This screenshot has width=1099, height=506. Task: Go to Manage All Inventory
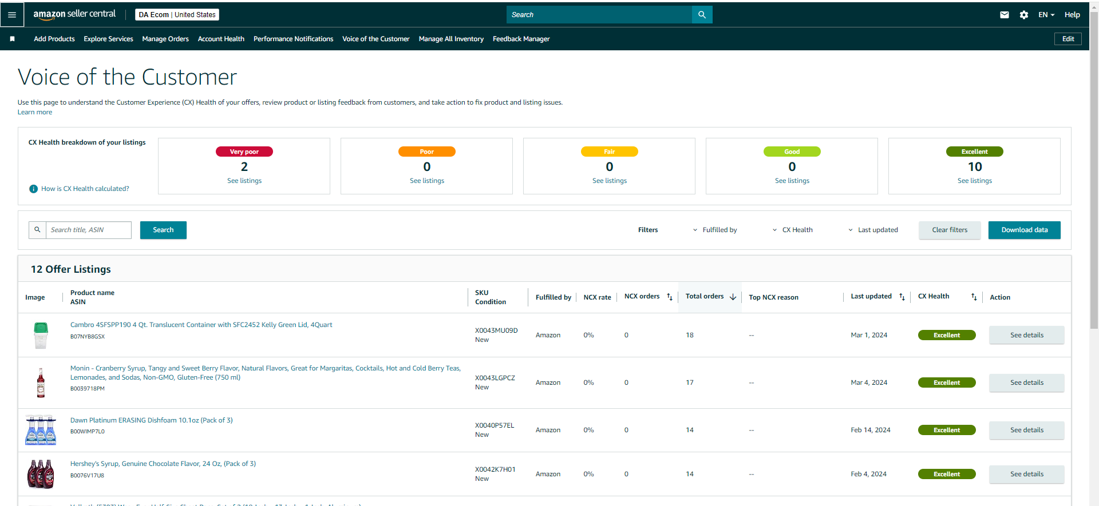(x=451, y=39)
